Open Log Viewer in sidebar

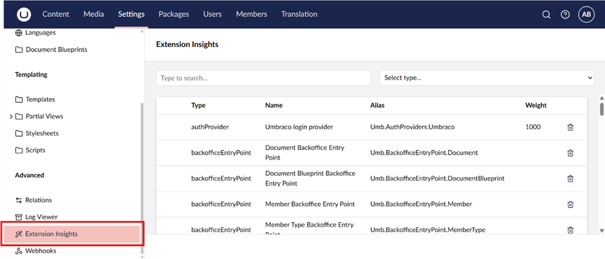click(x=41, y=217)
